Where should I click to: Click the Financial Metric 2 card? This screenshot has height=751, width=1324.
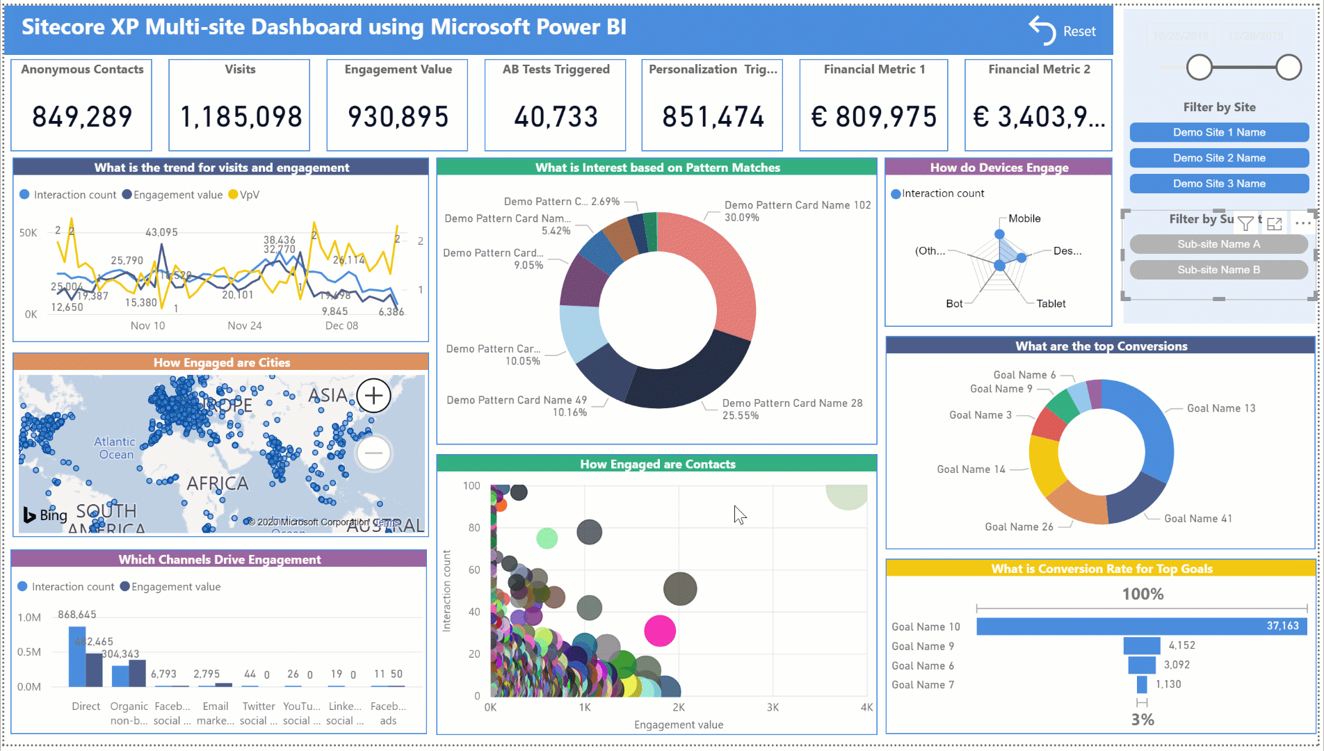pyautogui.click(x=1039, y=105)
